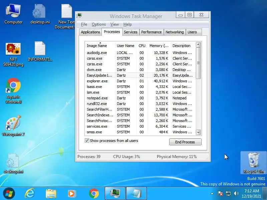267x200 pixels.
Task: Open the Computer desktop icon
Action: (x=13, y=14)
